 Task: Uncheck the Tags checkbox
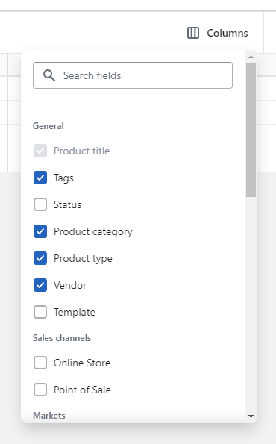click(40, 178)
